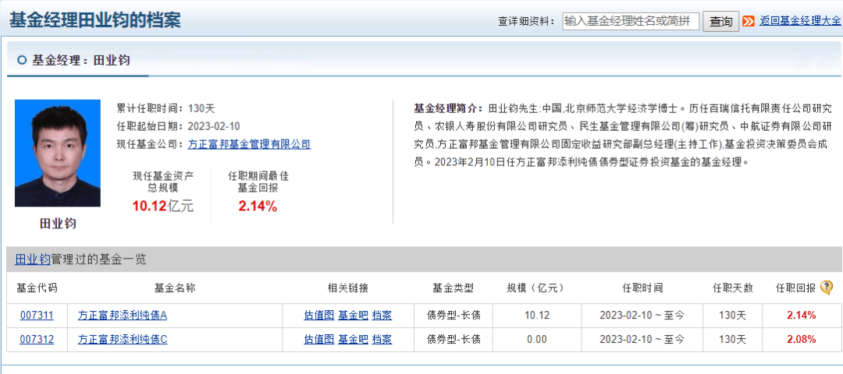Open 基金吧 for 方正富邦添利纯债A

(x=353, y=316)
